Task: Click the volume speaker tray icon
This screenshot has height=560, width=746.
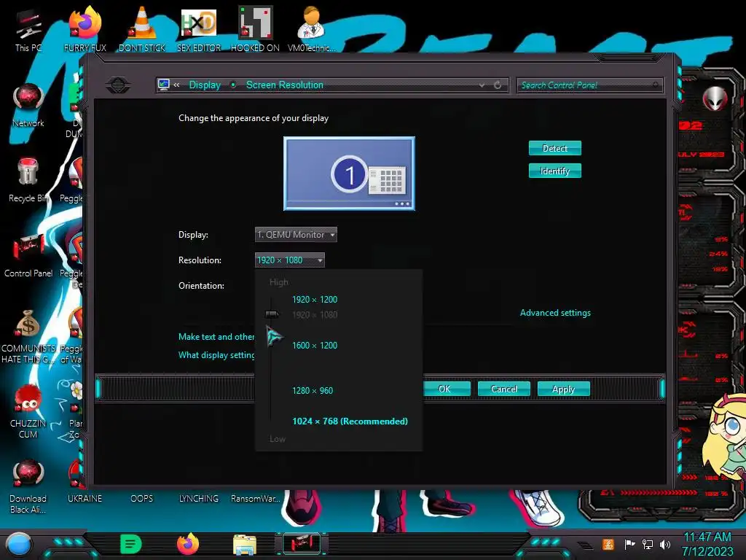Action: tap(664, 544)
